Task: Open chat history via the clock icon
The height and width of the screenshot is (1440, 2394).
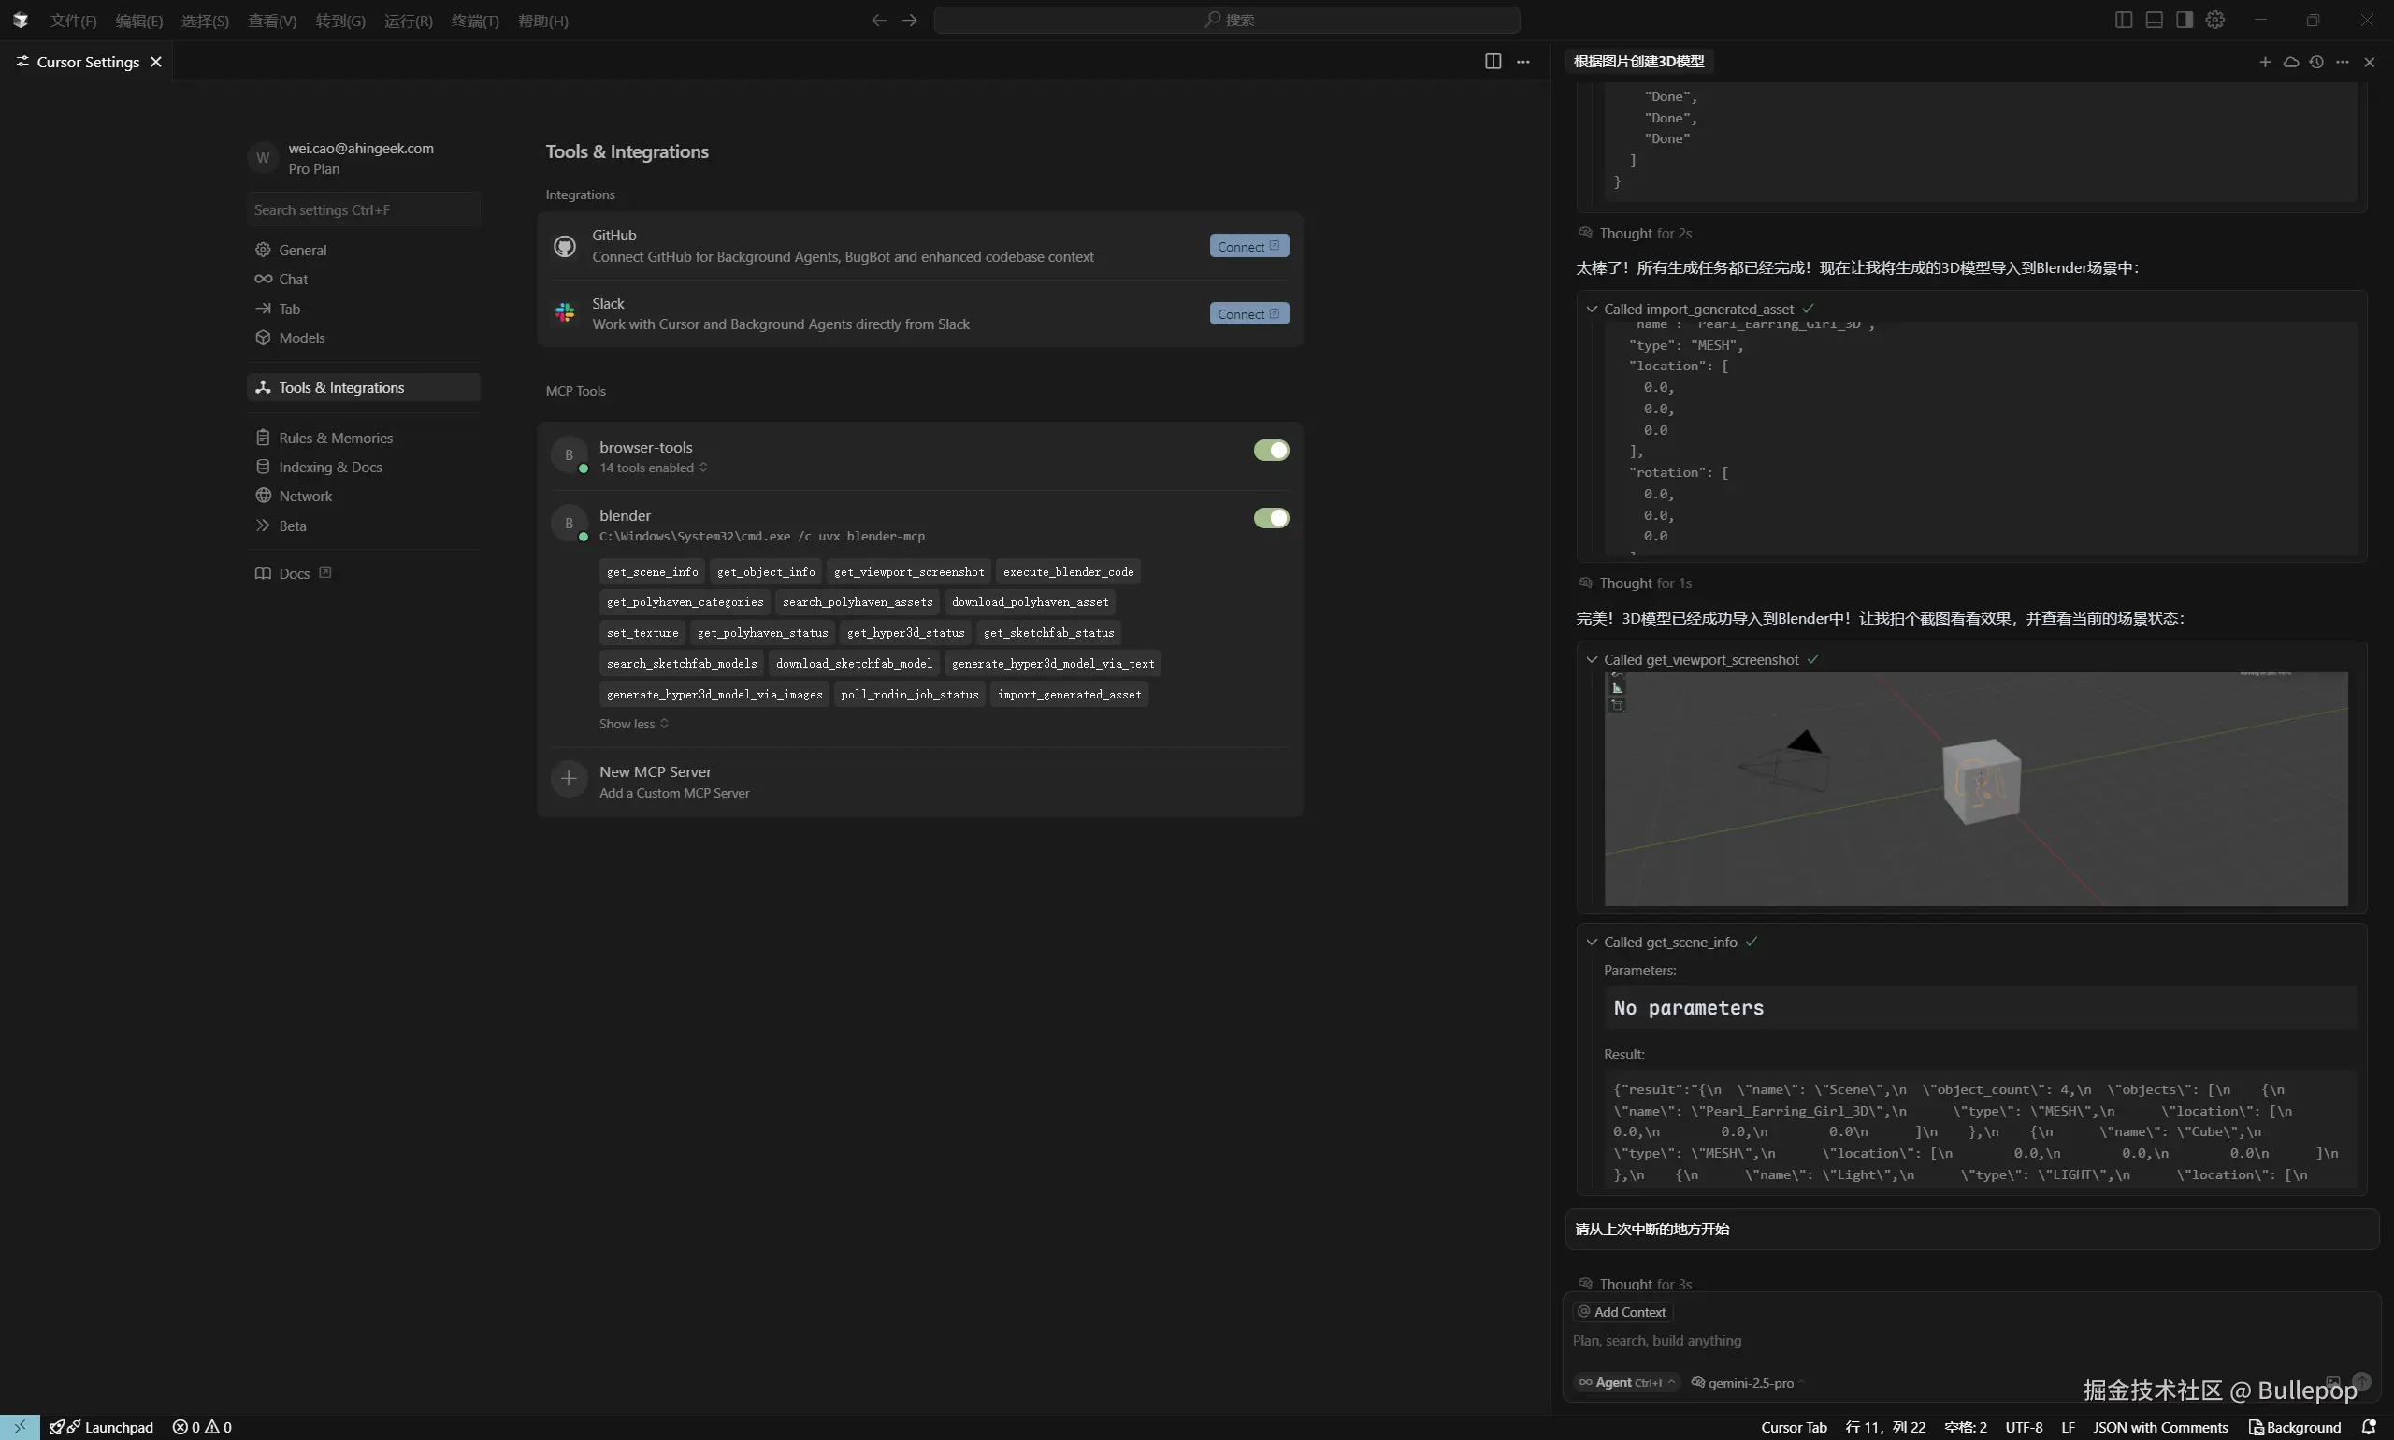Action: pyautogui.click(x=2316, y=61)
